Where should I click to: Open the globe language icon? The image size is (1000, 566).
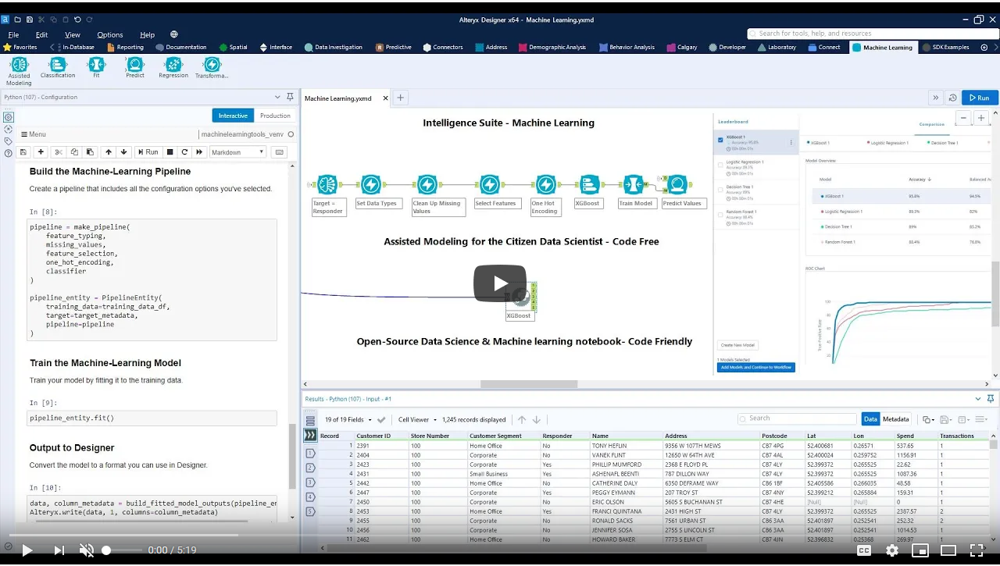[x=173, y=34]
